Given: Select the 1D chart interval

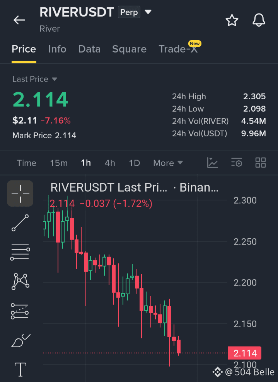Looking at the screenshot, I should (135, 163).
